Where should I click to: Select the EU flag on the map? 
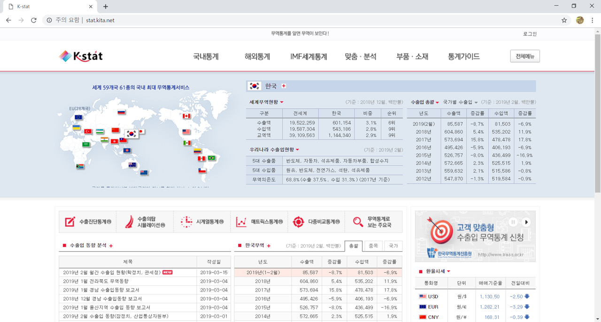pyautogui.click(x=78, y=117)
